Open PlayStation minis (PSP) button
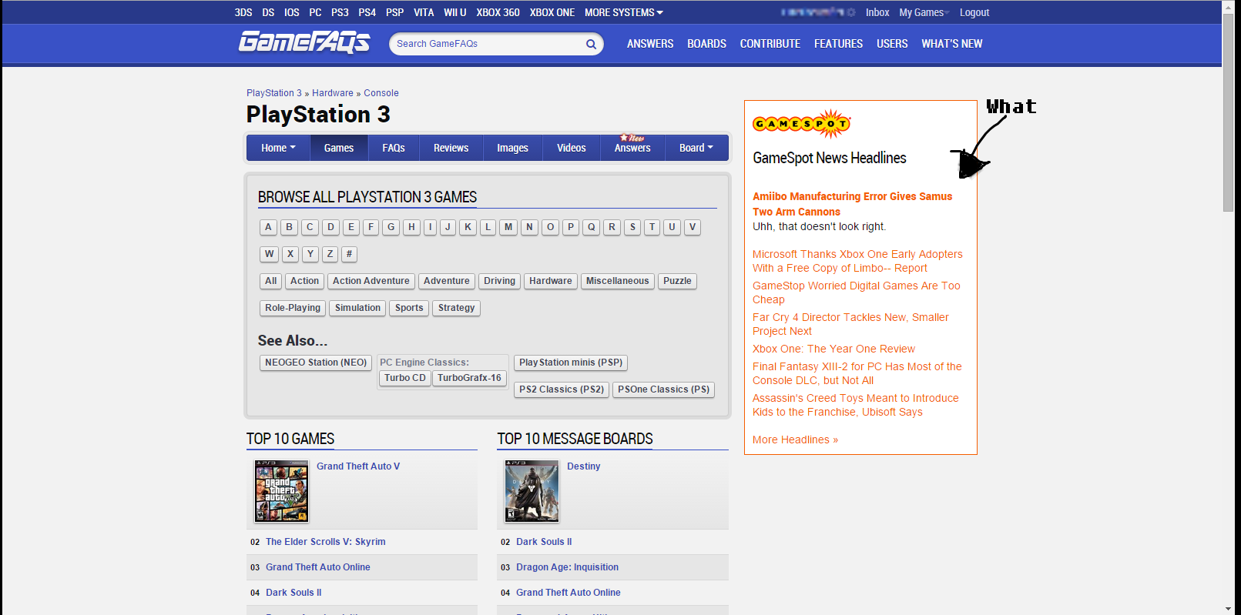Viewport: 1241px width, 615px height. pos(571,363)
